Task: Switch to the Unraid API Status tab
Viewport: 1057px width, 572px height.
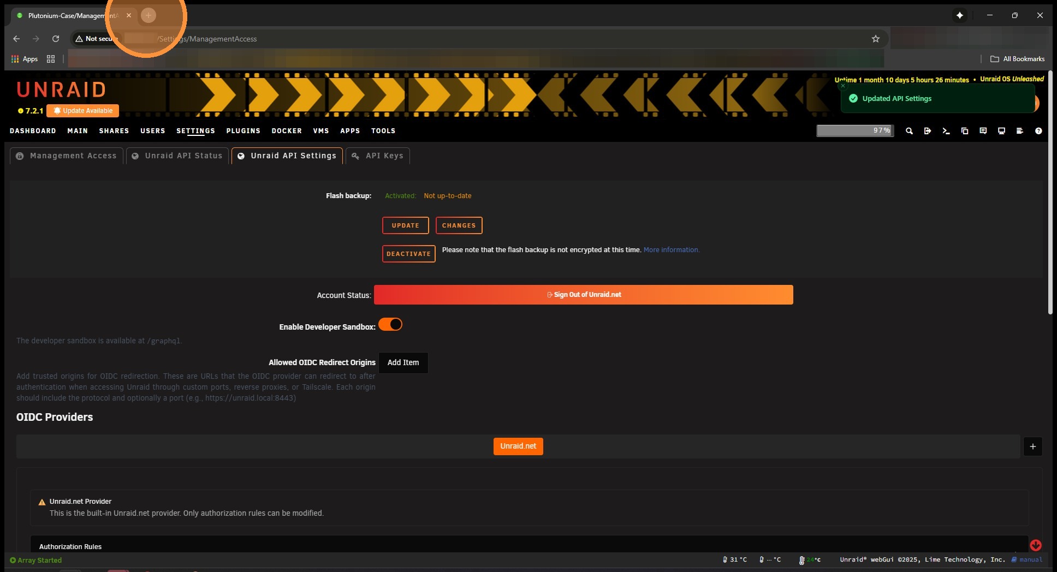Action: coord(177,156)
